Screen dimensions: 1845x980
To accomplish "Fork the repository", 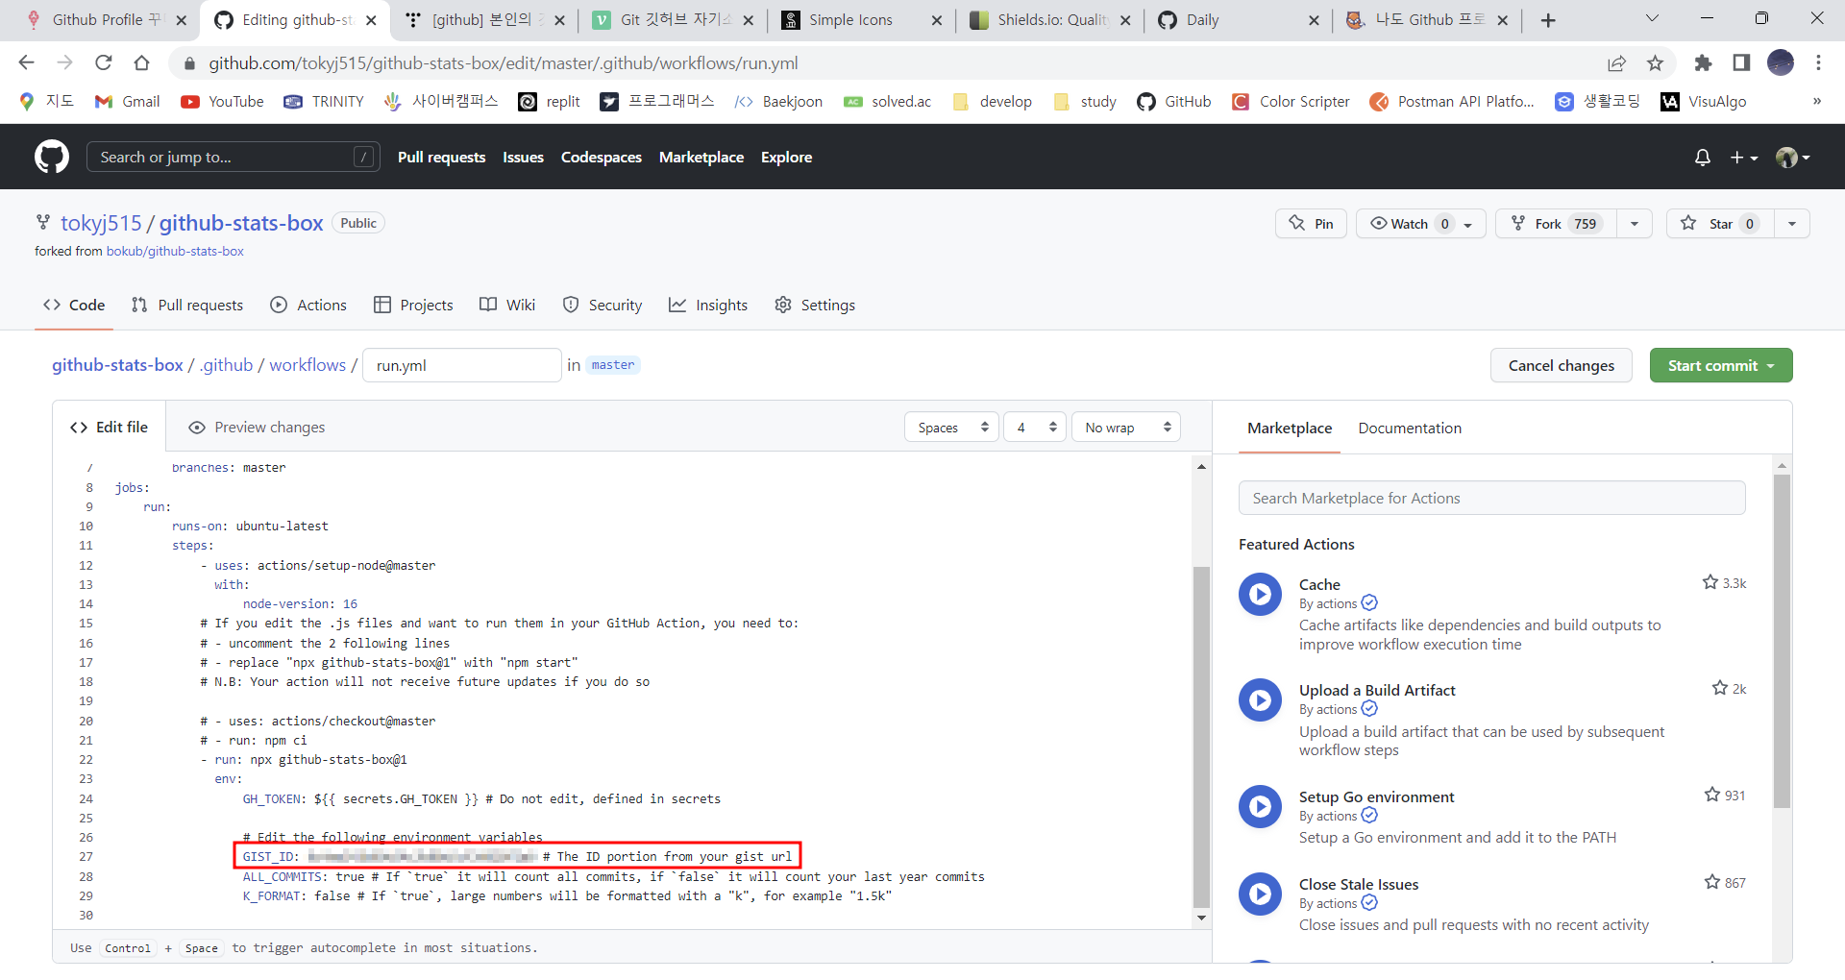I will [1555, 224].
